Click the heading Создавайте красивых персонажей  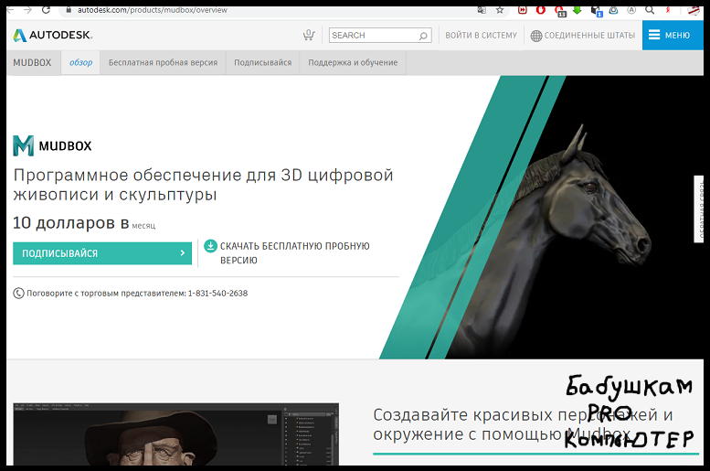523,424
